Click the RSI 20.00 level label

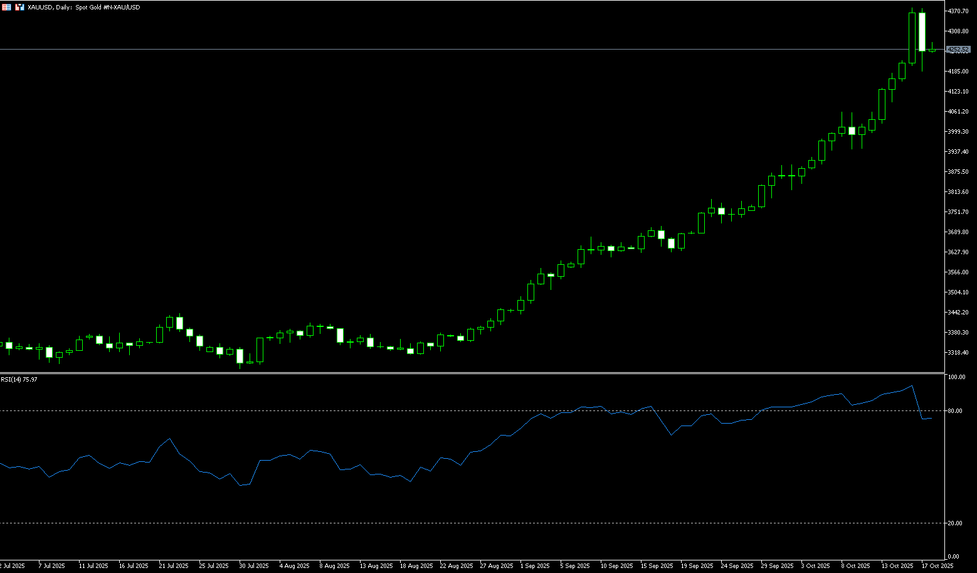click(956, 523)
